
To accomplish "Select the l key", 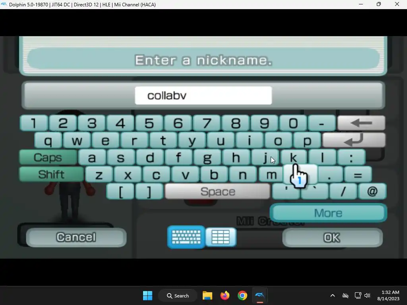I will coord(323,157).
